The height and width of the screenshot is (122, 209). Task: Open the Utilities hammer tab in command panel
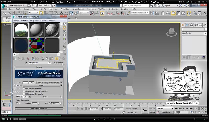[x=205, y=25]
